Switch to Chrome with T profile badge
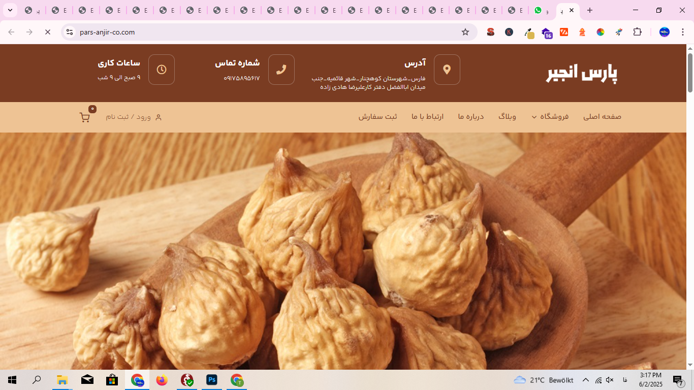 pyautogui.click(x=237, y=380)
